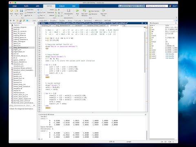Click the Save floppy disk icon

click(x=21, y=11)
